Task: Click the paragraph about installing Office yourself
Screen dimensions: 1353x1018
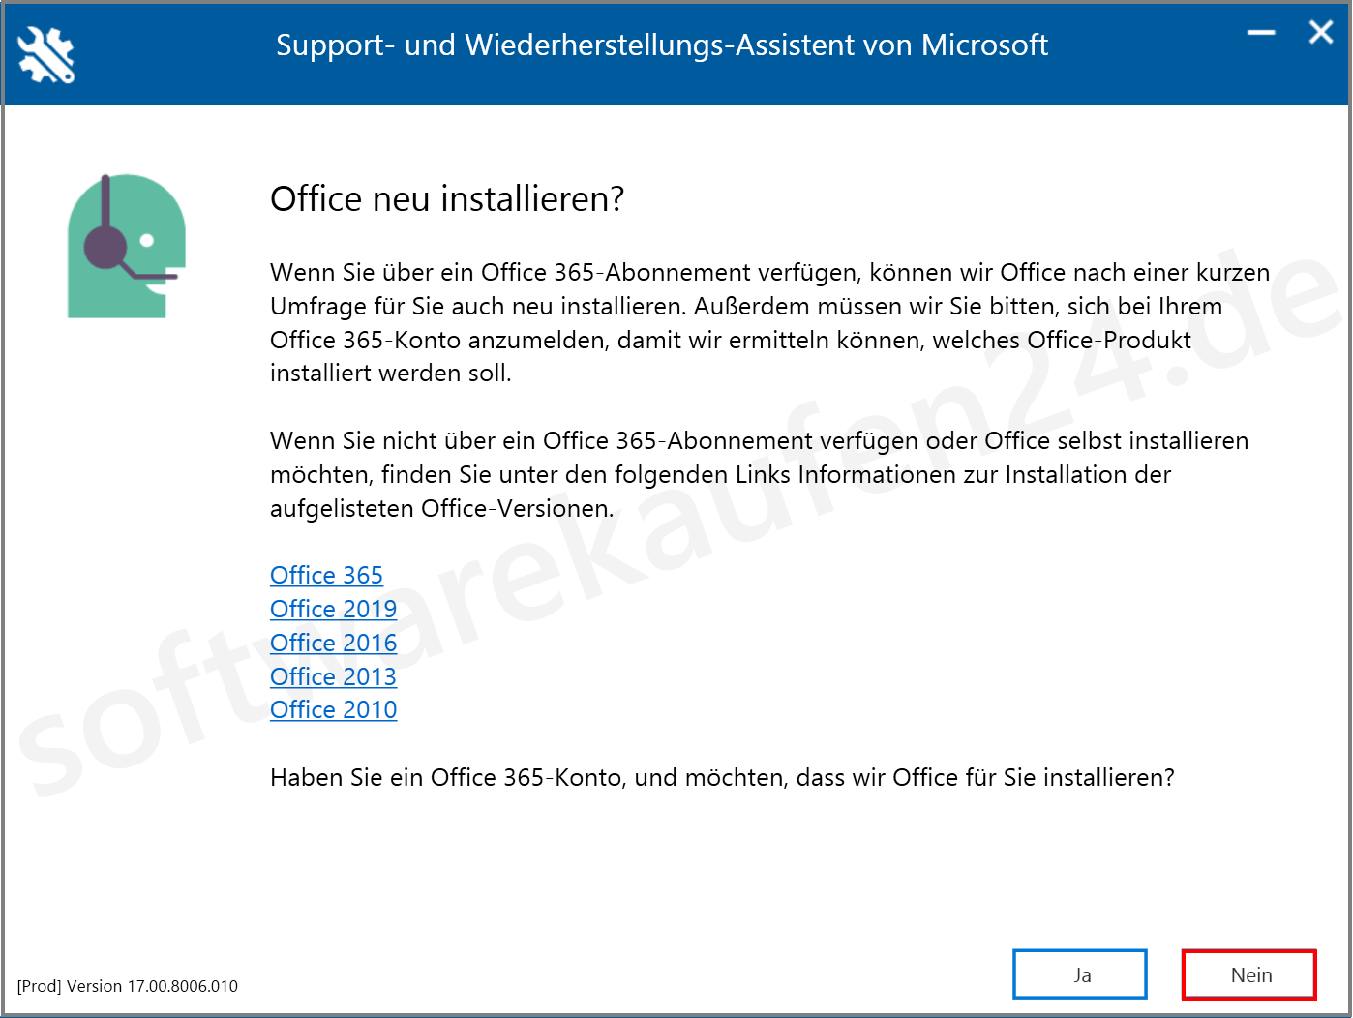Action: tap(677, 474)
